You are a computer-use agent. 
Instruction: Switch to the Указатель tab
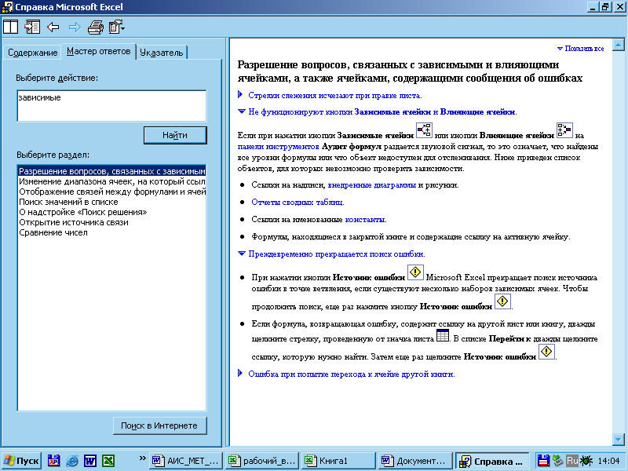[x=162, y=53]
